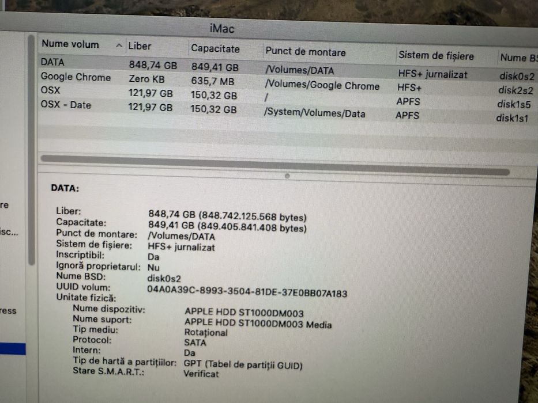
Task: Click the pane divider handle dot
Action: click(287, 176)
